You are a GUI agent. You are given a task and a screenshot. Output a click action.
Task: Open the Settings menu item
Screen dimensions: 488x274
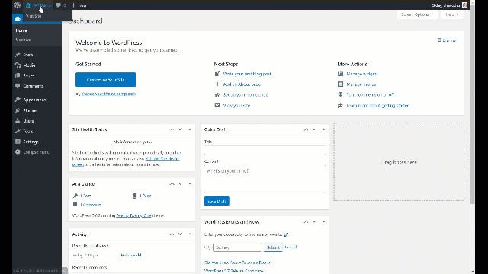click(x=30, y=142)
